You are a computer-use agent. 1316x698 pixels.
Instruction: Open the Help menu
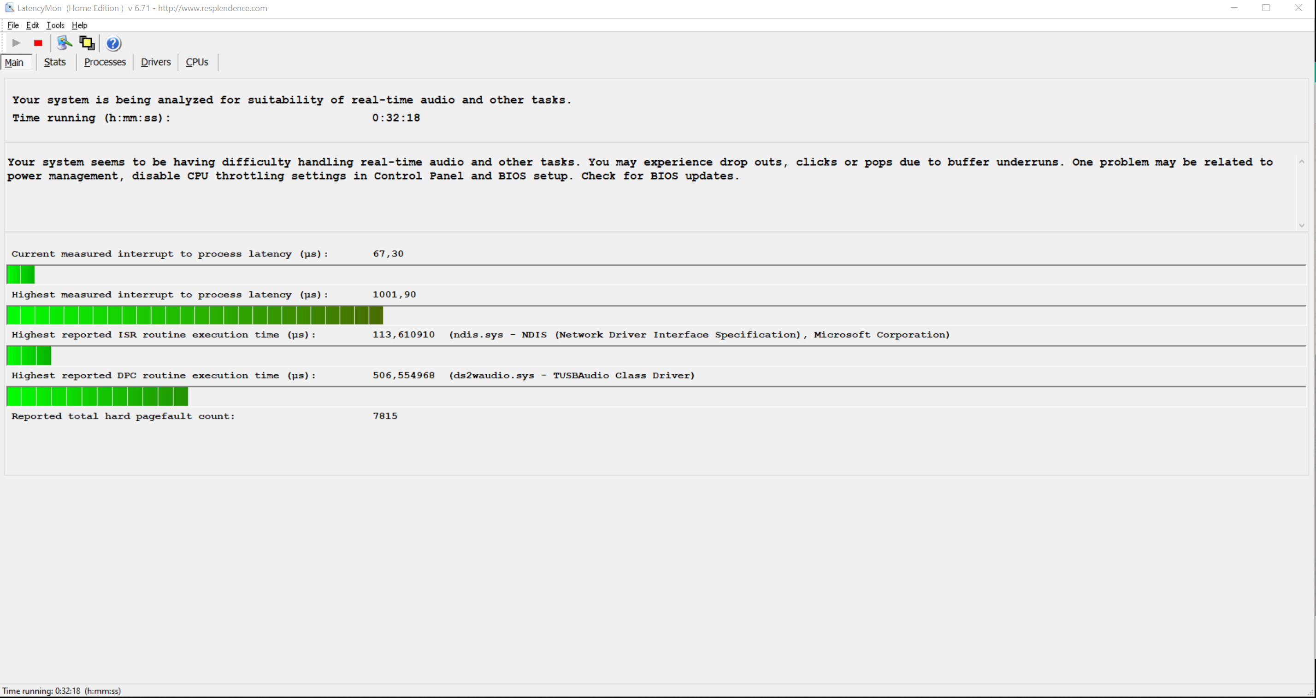[79, 25]
